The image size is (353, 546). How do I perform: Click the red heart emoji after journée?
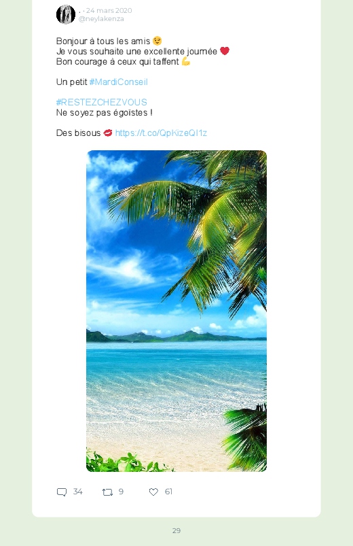tap(225, 51)
